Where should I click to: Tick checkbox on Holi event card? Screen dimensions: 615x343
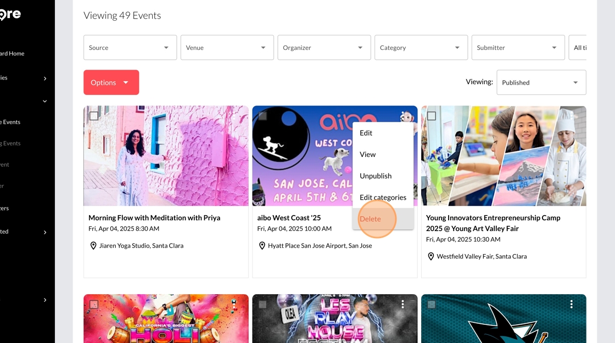94,304
